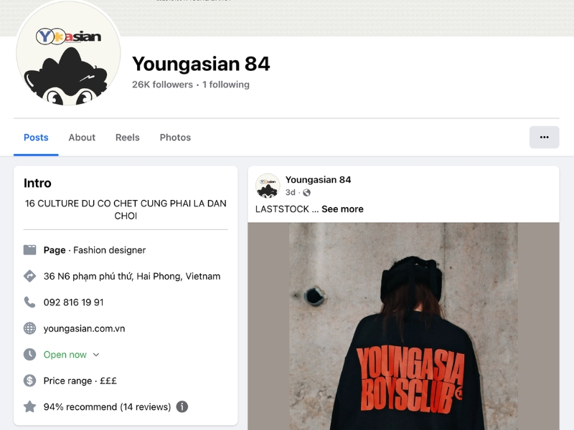Open the three-dots more options button
This screenshot has height=430, width=574.
[544, 137]
